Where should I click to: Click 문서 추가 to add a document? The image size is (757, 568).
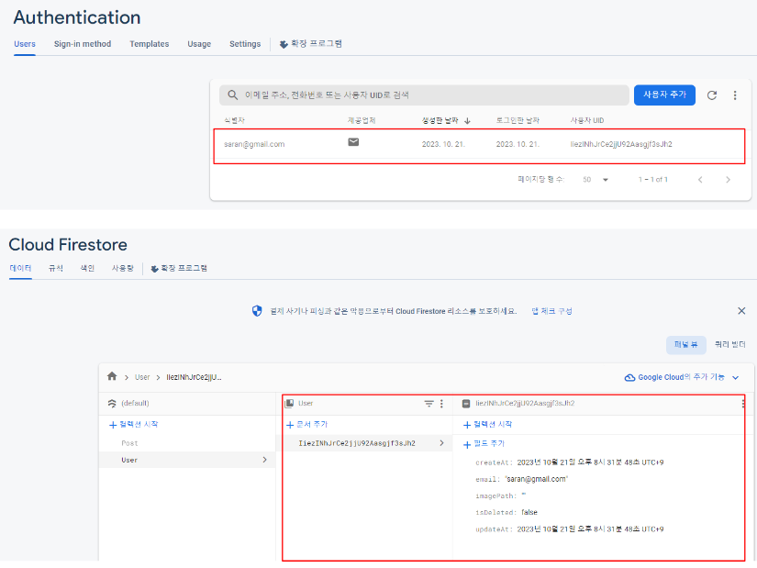point(307,425)
